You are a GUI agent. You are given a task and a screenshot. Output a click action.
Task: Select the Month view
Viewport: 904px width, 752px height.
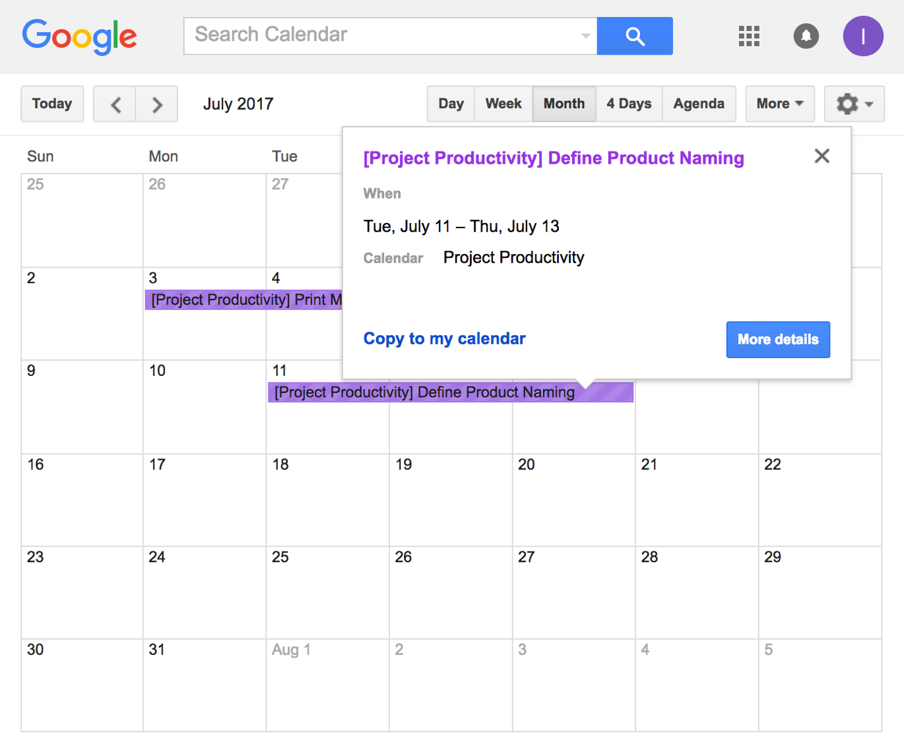[x=564, y=104]
